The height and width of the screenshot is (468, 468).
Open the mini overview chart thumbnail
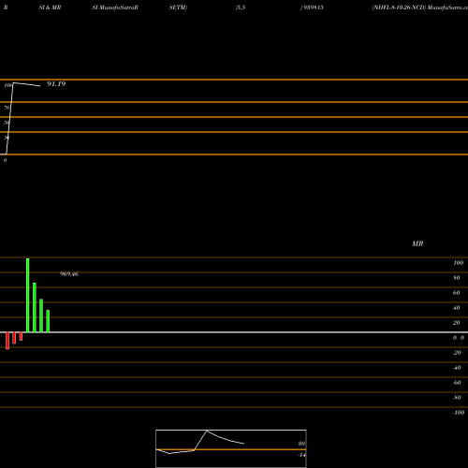pos(231,448)
